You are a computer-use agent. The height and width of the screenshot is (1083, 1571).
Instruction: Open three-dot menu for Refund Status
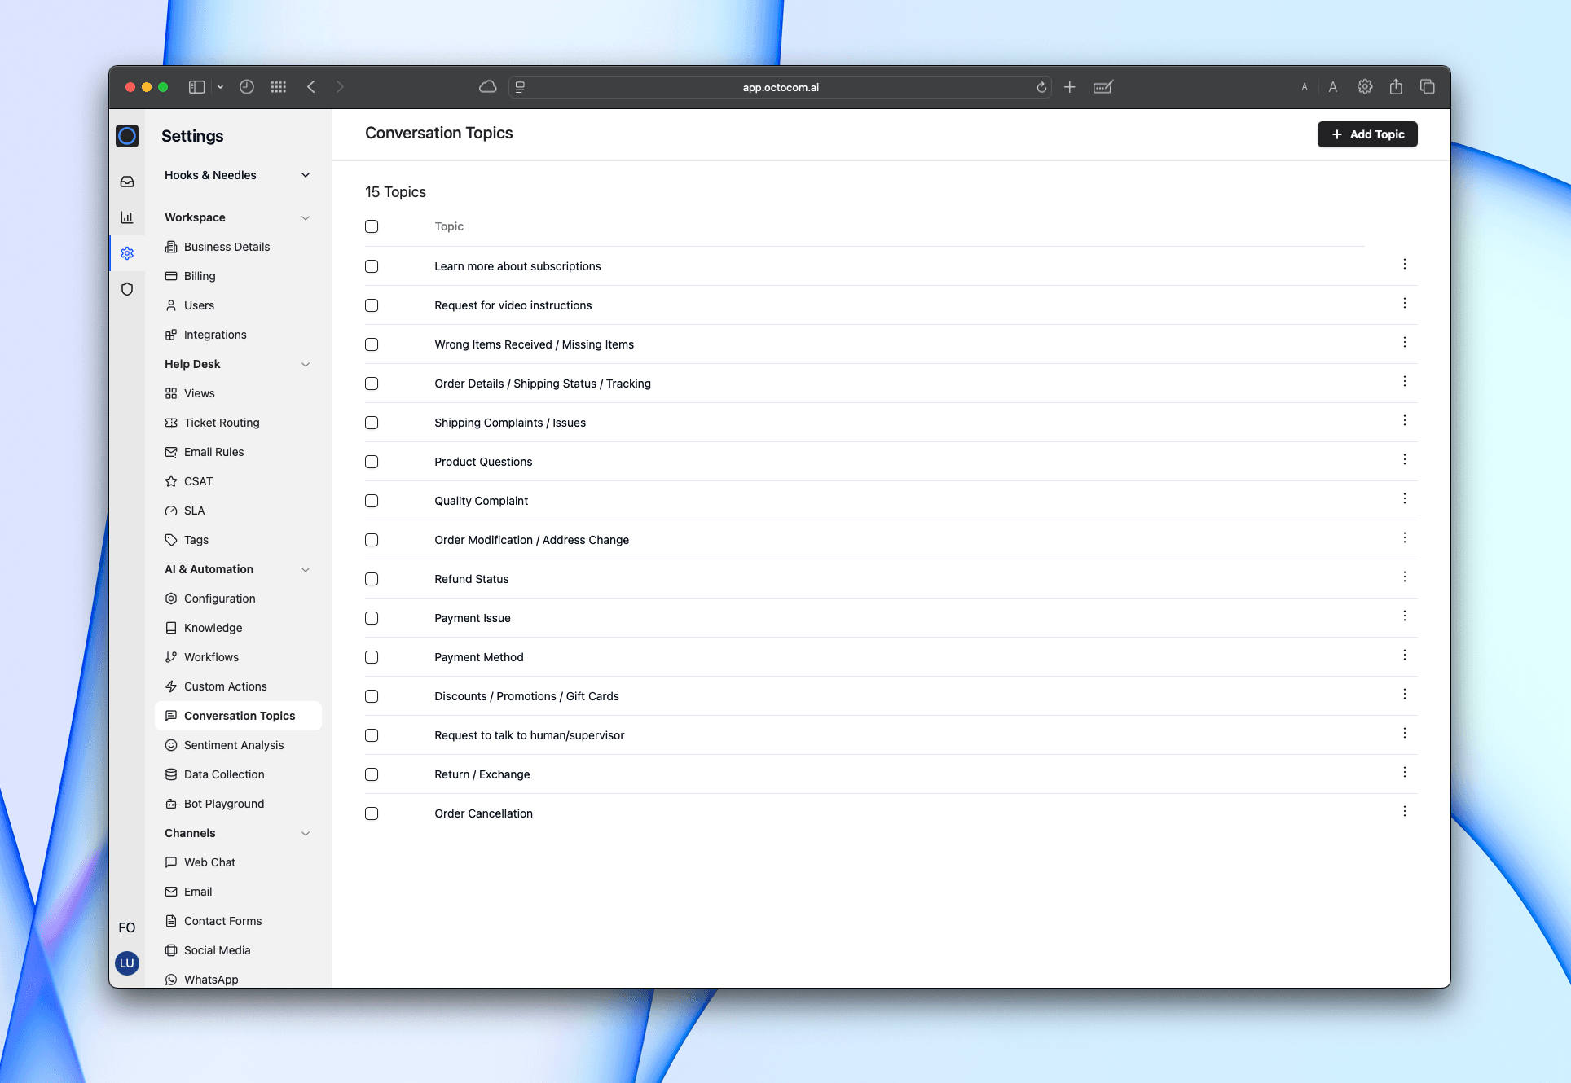(1404, 577)
